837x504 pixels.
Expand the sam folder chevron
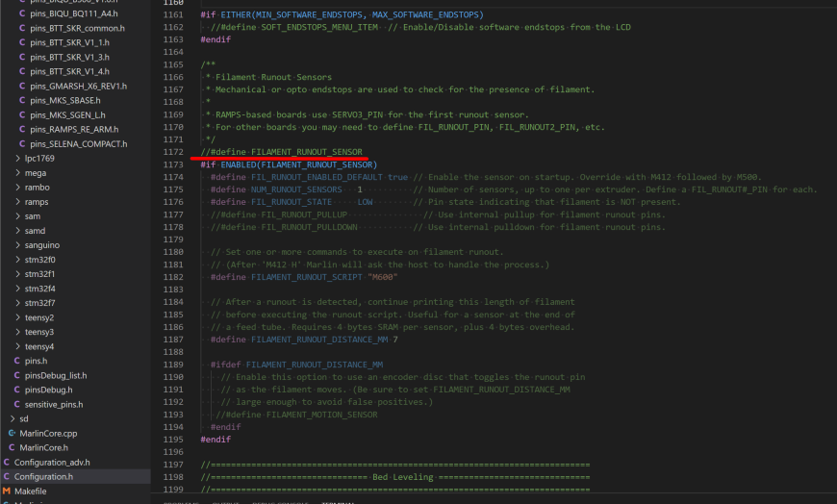(x=17, y=215)
